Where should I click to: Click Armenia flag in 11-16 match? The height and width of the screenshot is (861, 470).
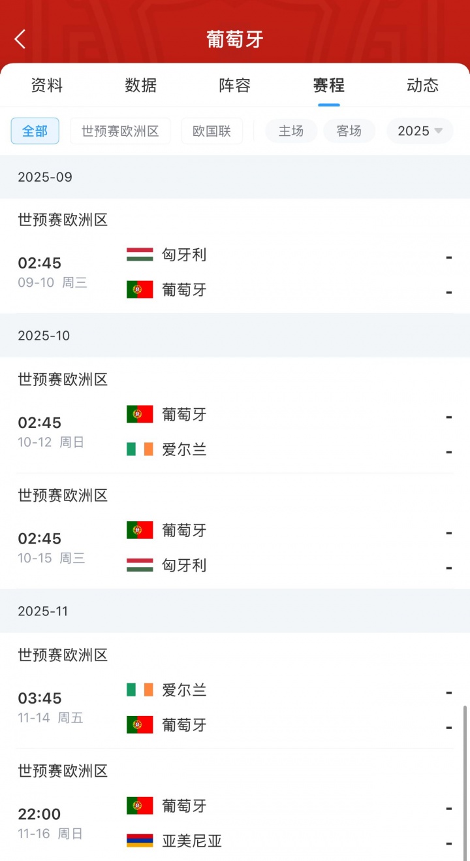click(x=140, y=841)
